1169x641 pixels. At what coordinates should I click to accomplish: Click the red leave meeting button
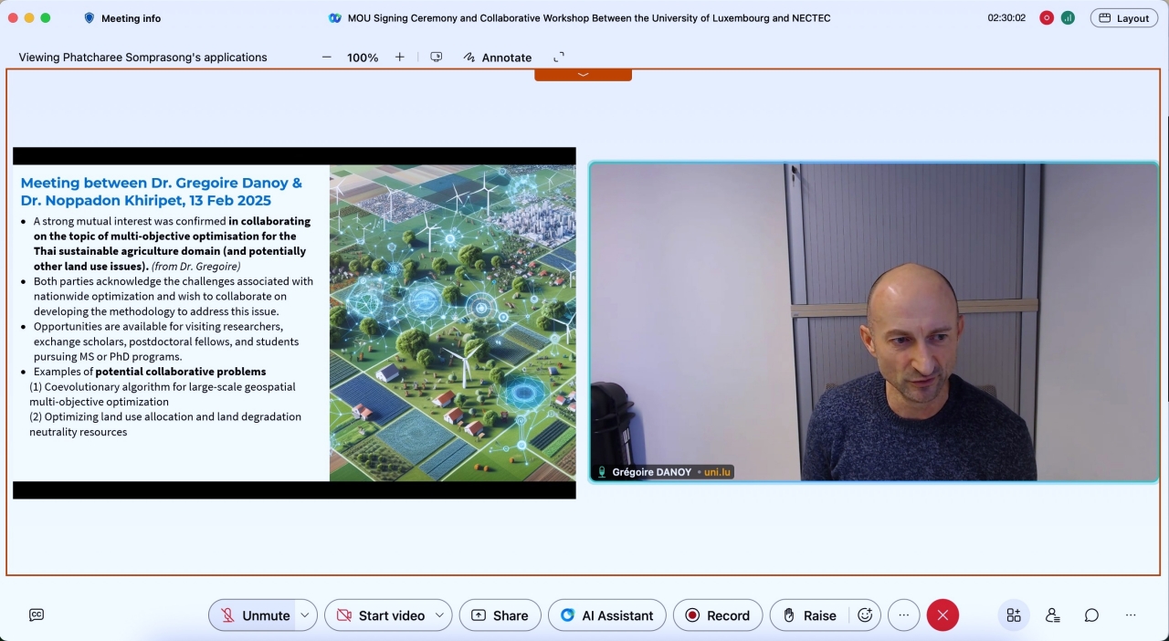pyautogui.click(x=943, y=615)
